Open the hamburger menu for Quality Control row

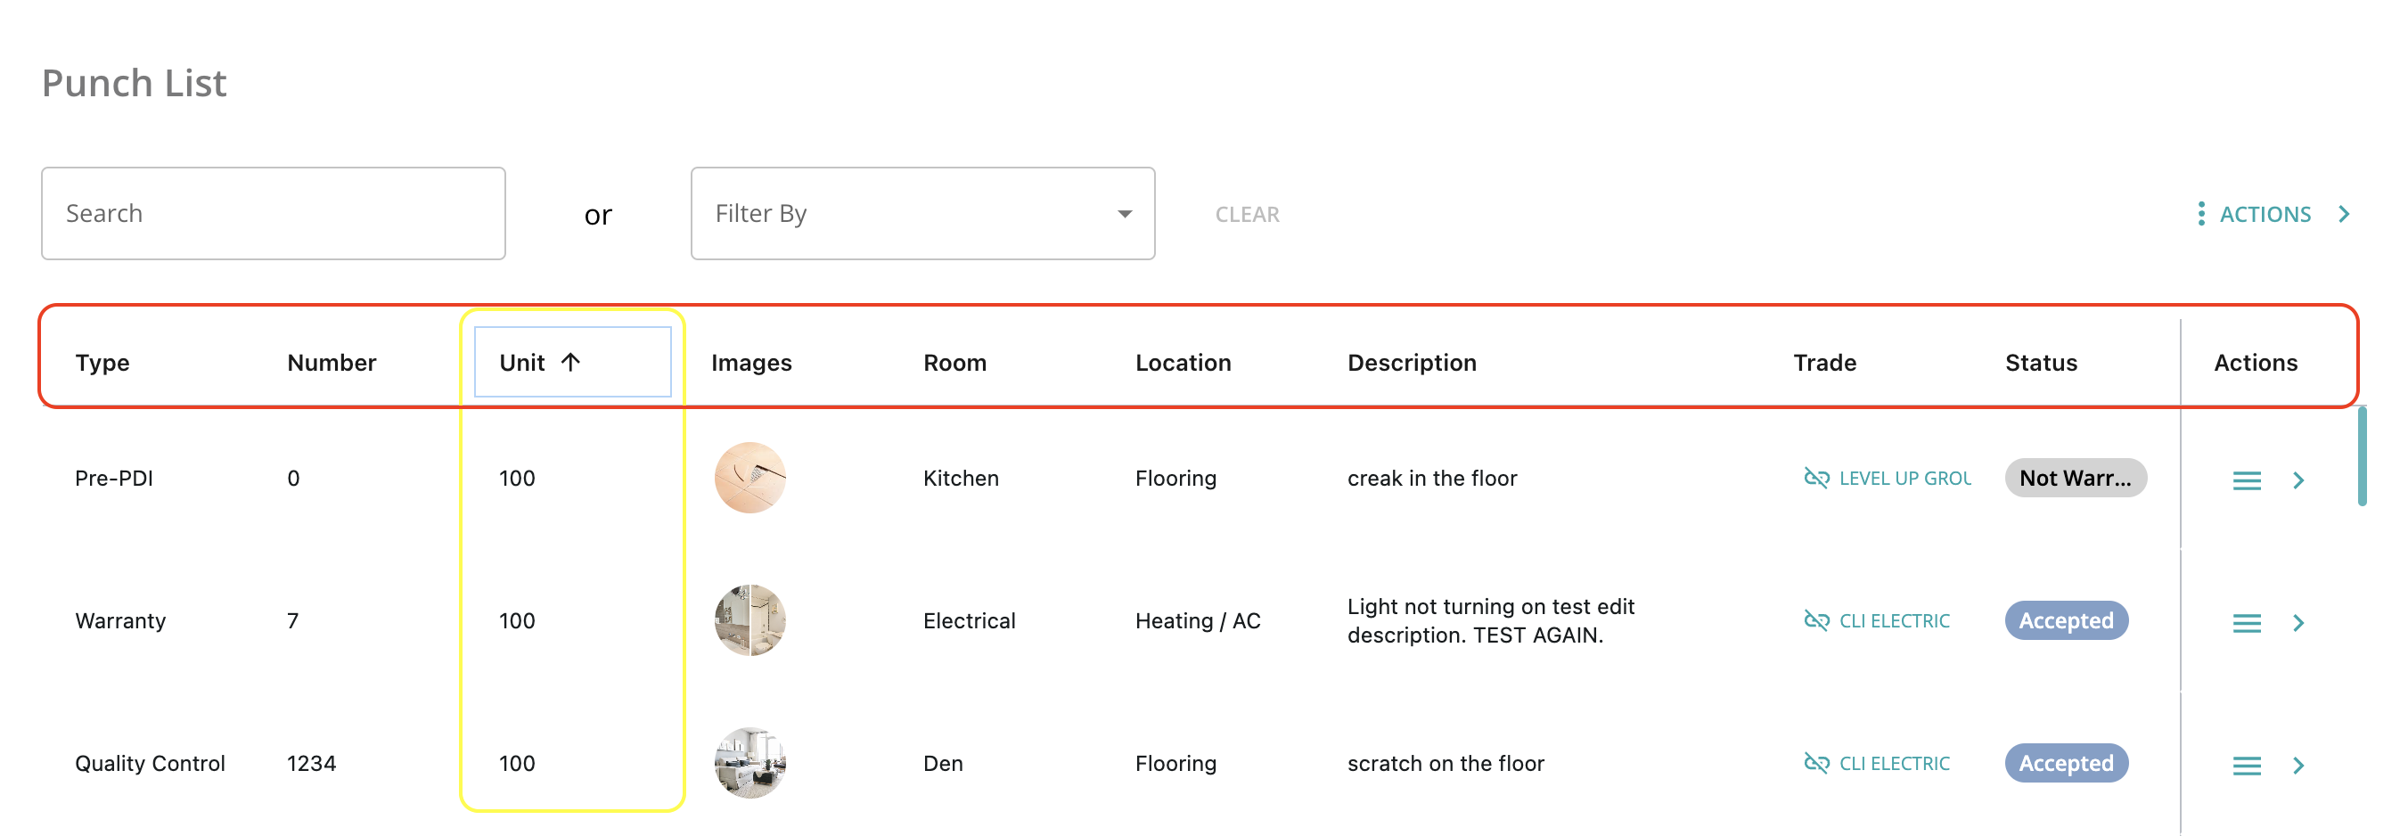(x=2247, y=766)
